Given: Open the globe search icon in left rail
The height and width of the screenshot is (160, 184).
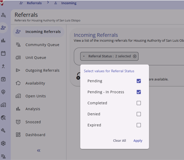Looking at the screenshot, I should click(x=4, y=118).
